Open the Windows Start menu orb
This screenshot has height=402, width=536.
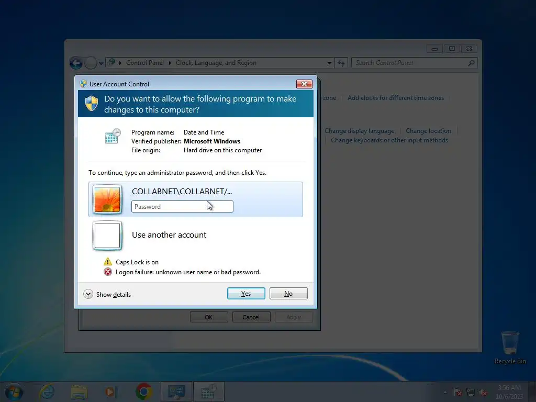(14, 392)
